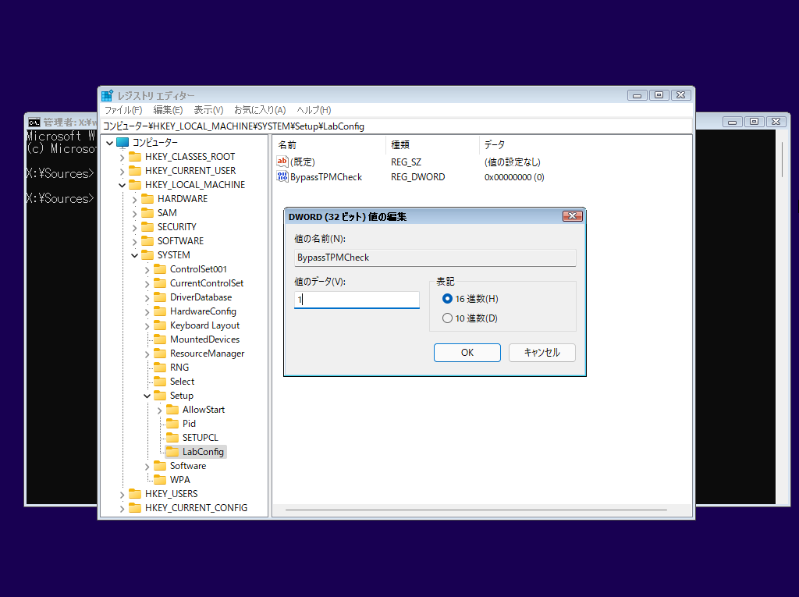Select the SYSTEM folder icon
This screenshot has width=799, height=597.
point(147,255)
